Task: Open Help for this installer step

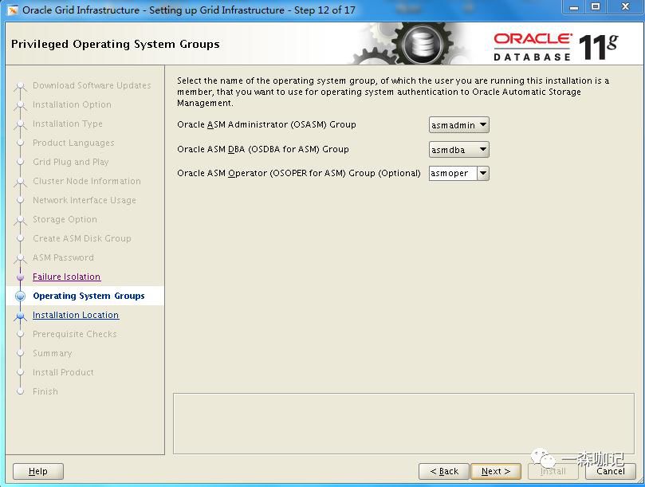Action: (x=37, y=471)
